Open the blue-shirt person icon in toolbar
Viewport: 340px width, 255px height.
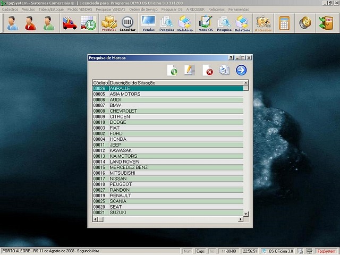[13, 23]
